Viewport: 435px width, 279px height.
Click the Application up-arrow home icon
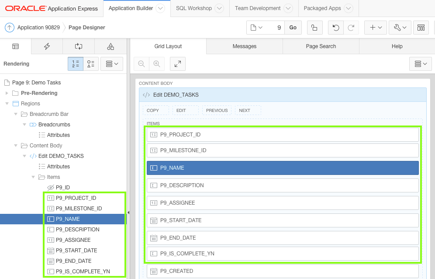pyautogui.click(x=10, y=28)
